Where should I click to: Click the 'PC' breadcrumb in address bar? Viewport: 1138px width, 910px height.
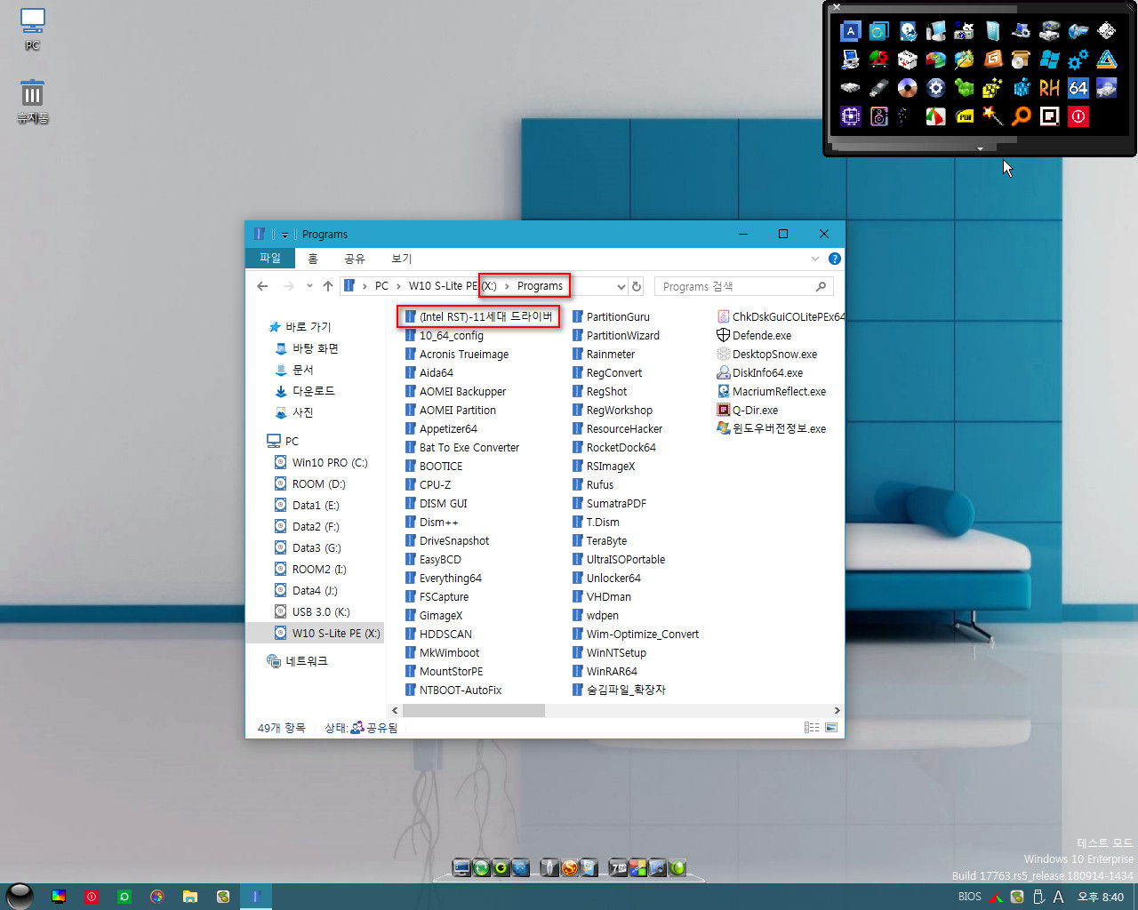tap(381, 286)
